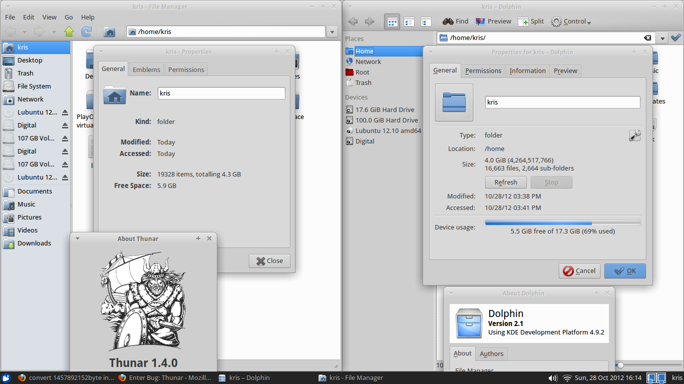Screen dimensions: 684x384
Task: Clear the Dolphin location bar text
Action: [x=647, y=38]
